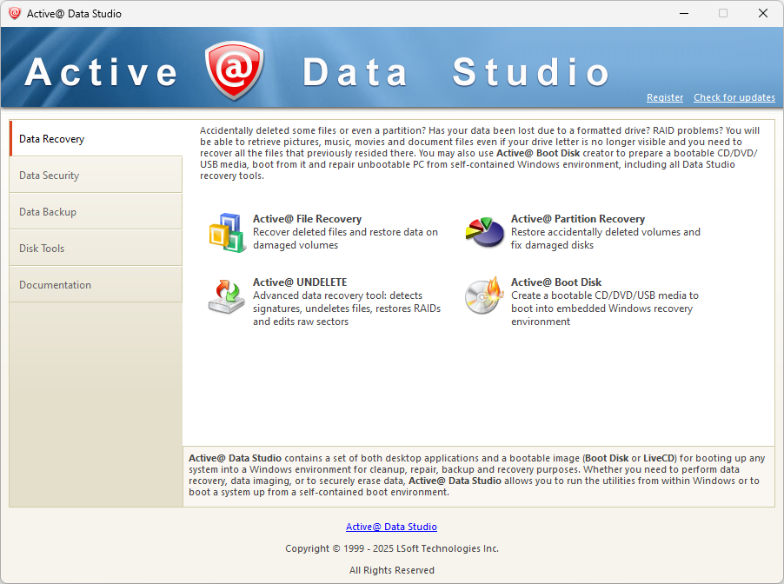Viewport: 784px width, 584px height.
Task: Click the Partition Recovery pie chart icon
Action: click(484, 232)
